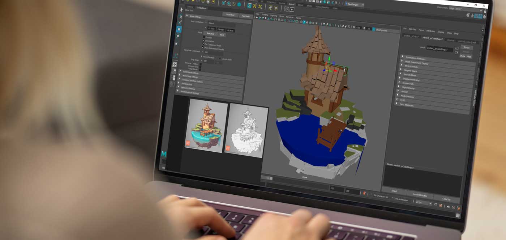Check the Preserve UVs checkbox
This screenshot has width=506, height=240.
coord(200,67)
